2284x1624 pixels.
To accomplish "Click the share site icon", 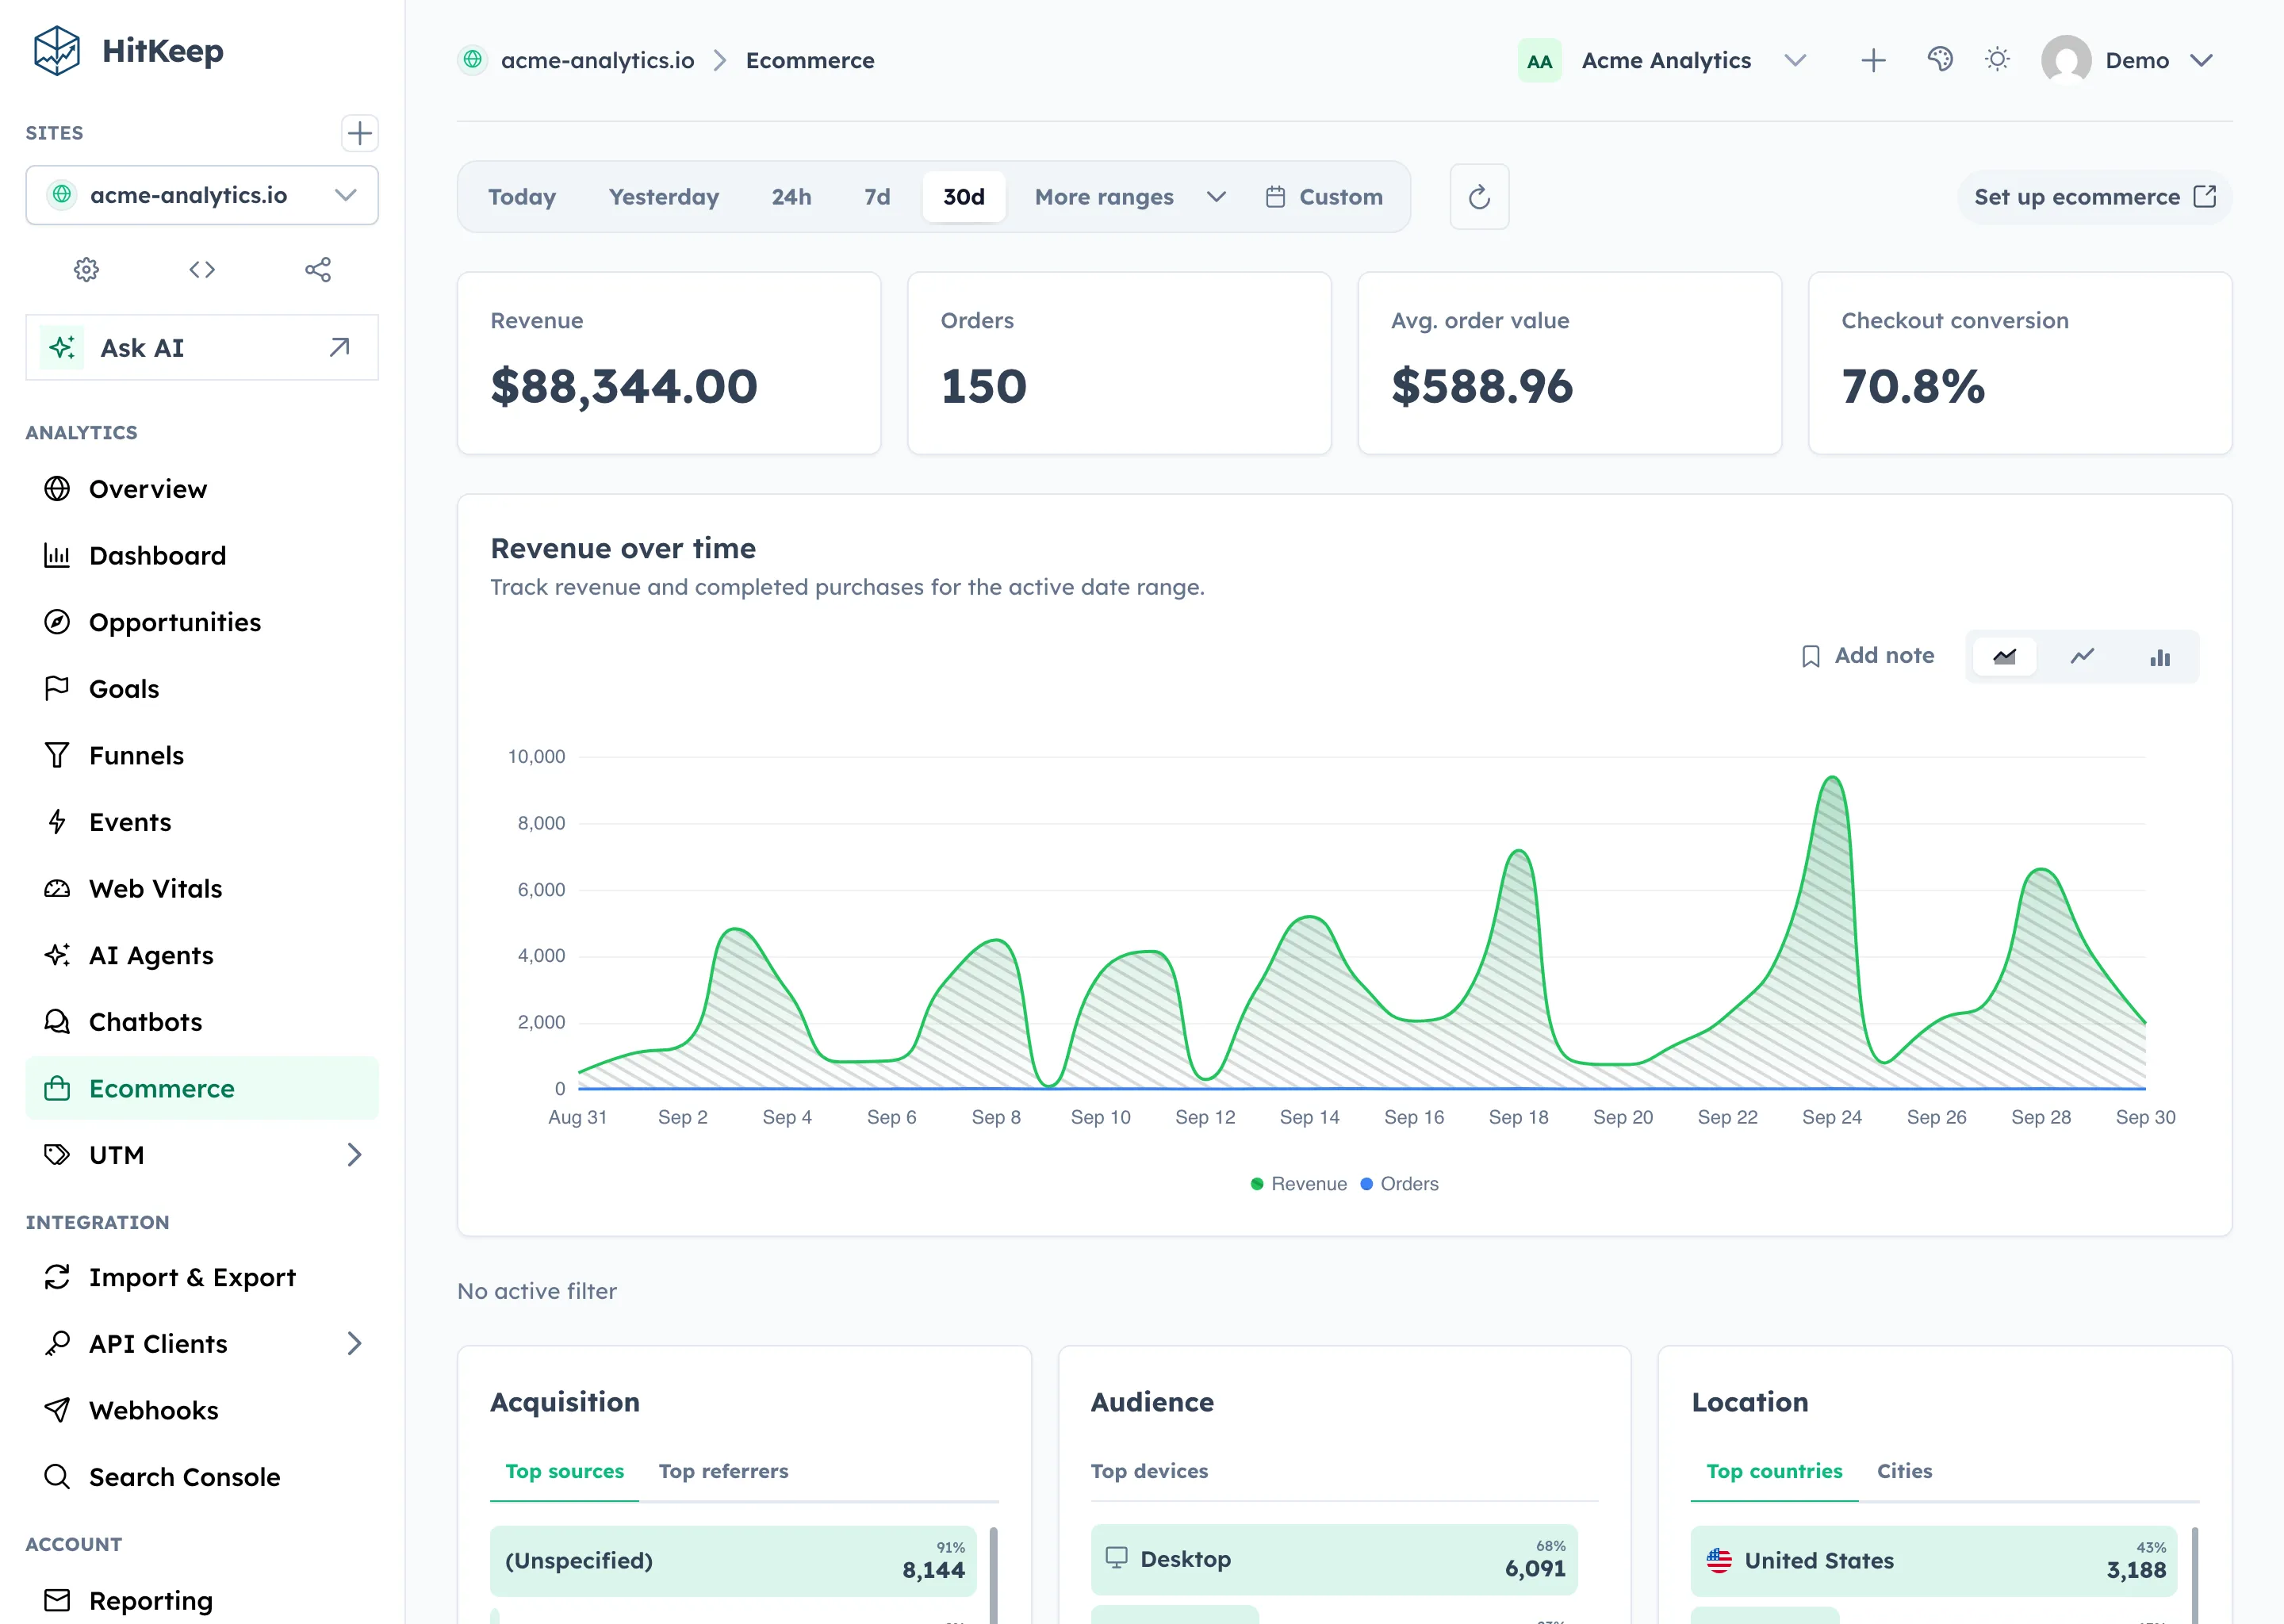I will pyautogui.click(x=318, y=269).
